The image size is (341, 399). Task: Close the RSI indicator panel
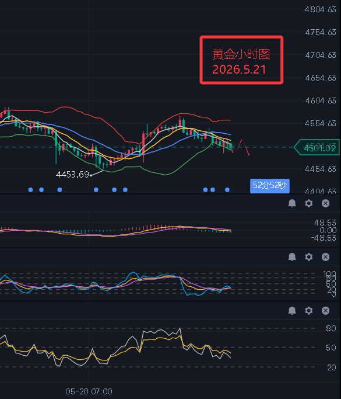(x=325, y=310)
